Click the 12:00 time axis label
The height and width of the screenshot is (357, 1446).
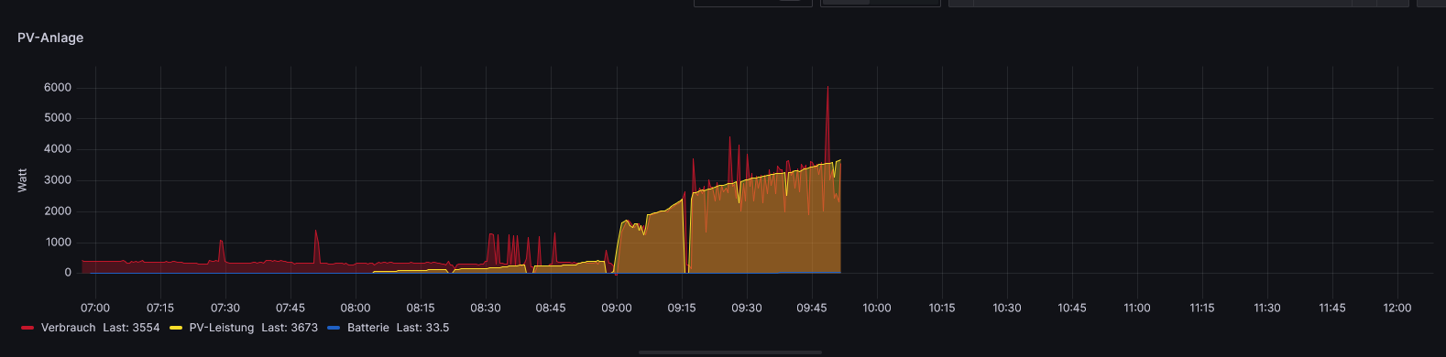pyautogui.click(x=1397, y=308)
